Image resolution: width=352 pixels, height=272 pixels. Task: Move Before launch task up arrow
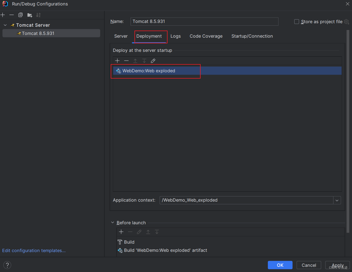(148, 232)
